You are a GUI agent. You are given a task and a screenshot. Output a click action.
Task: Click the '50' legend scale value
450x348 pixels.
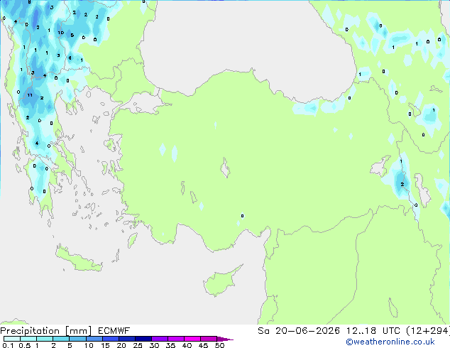(x=219, y=345)
